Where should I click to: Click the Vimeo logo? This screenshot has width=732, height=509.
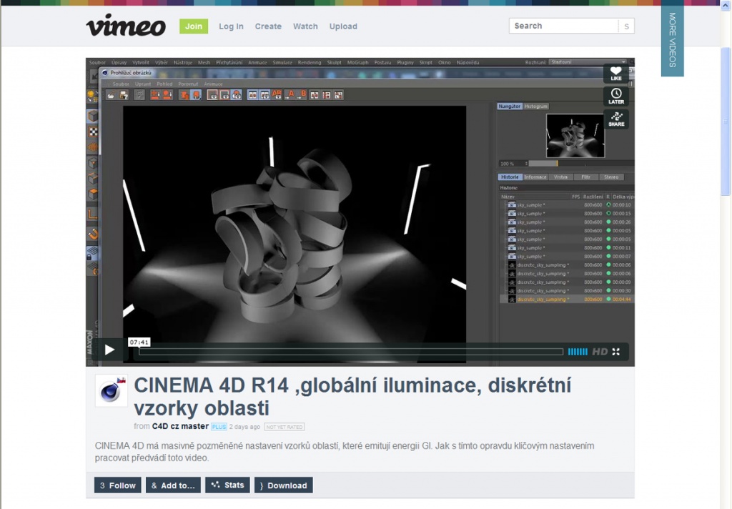click(126, 25)
